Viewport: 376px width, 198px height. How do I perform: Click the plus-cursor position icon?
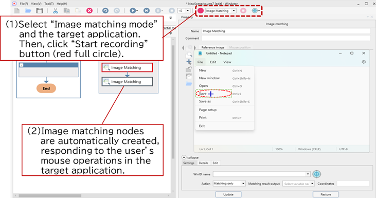pyautogui.click(x=189, y=62)
